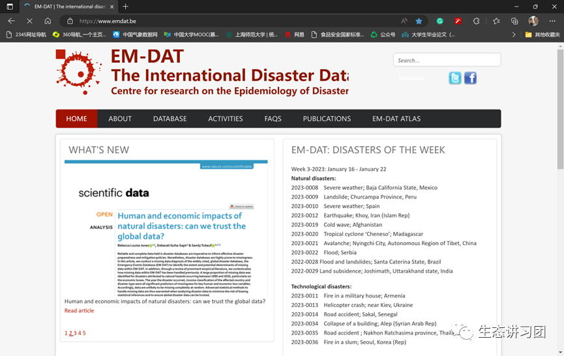Close the EM-DAT browser tab
564x356 pixels.
coord(112,7)
